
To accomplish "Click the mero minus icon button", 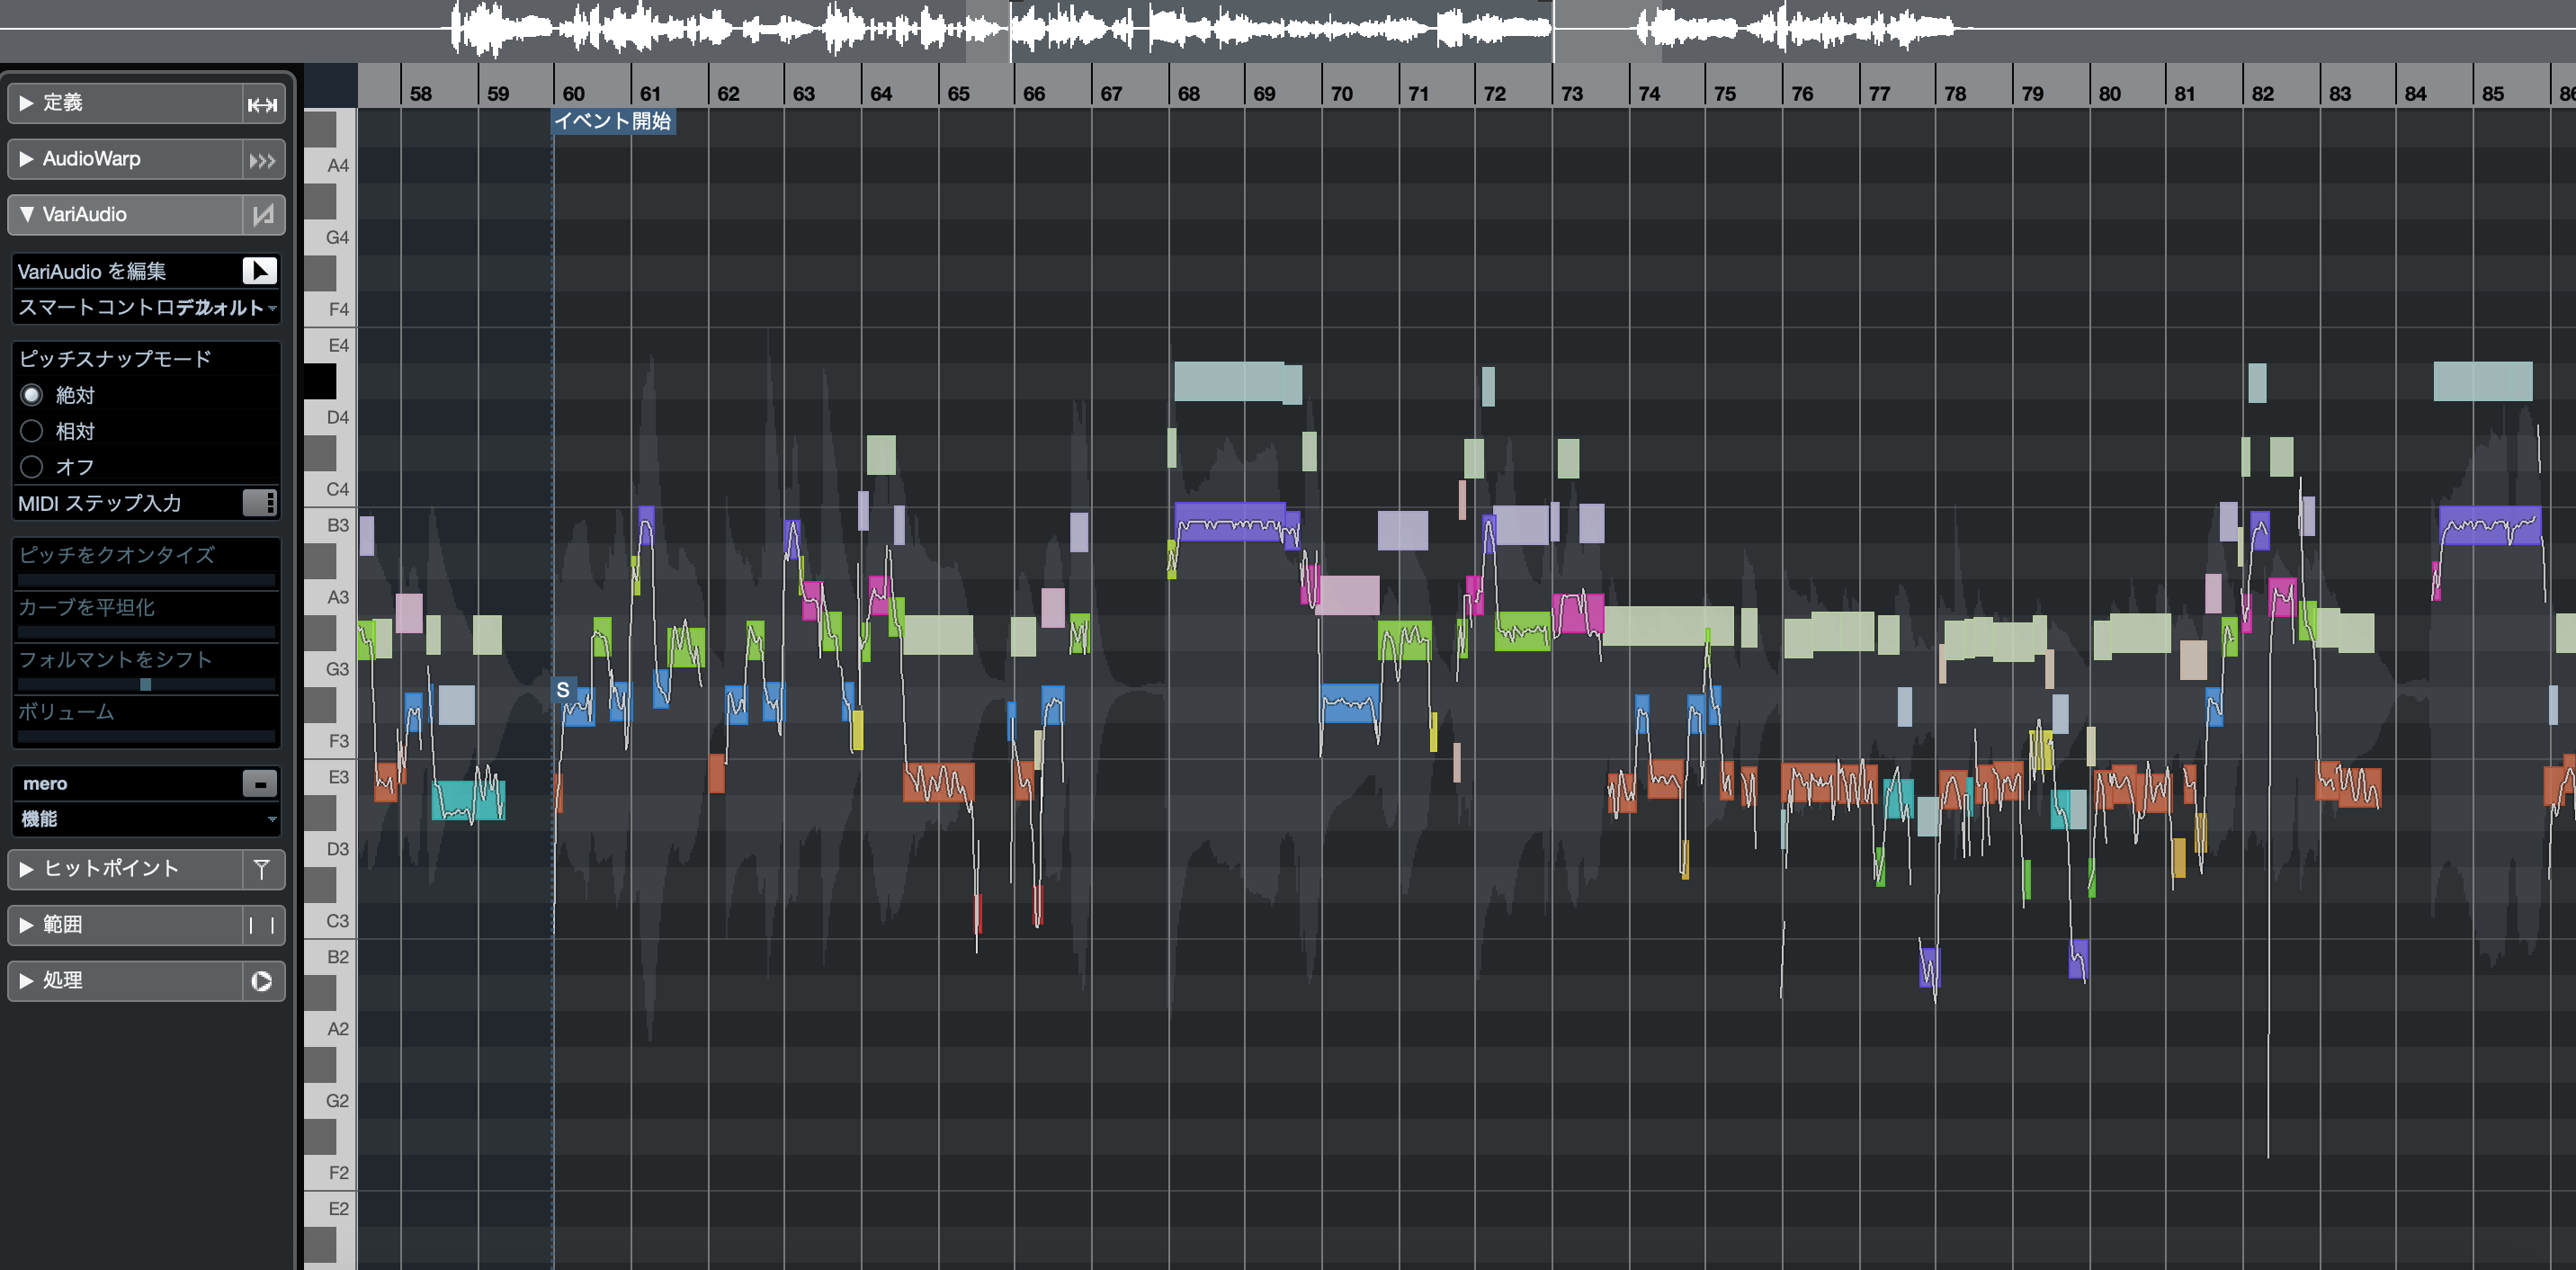I will (259, 784).
